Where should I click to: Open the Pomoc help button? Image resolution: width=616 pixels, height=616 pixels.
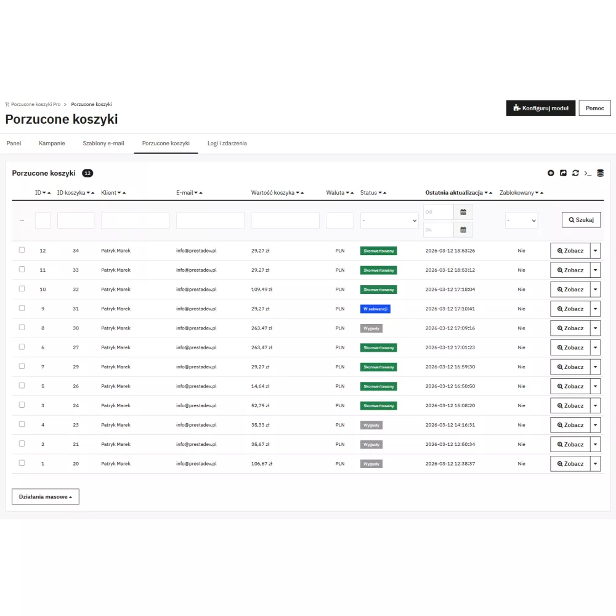click(595, 108)
